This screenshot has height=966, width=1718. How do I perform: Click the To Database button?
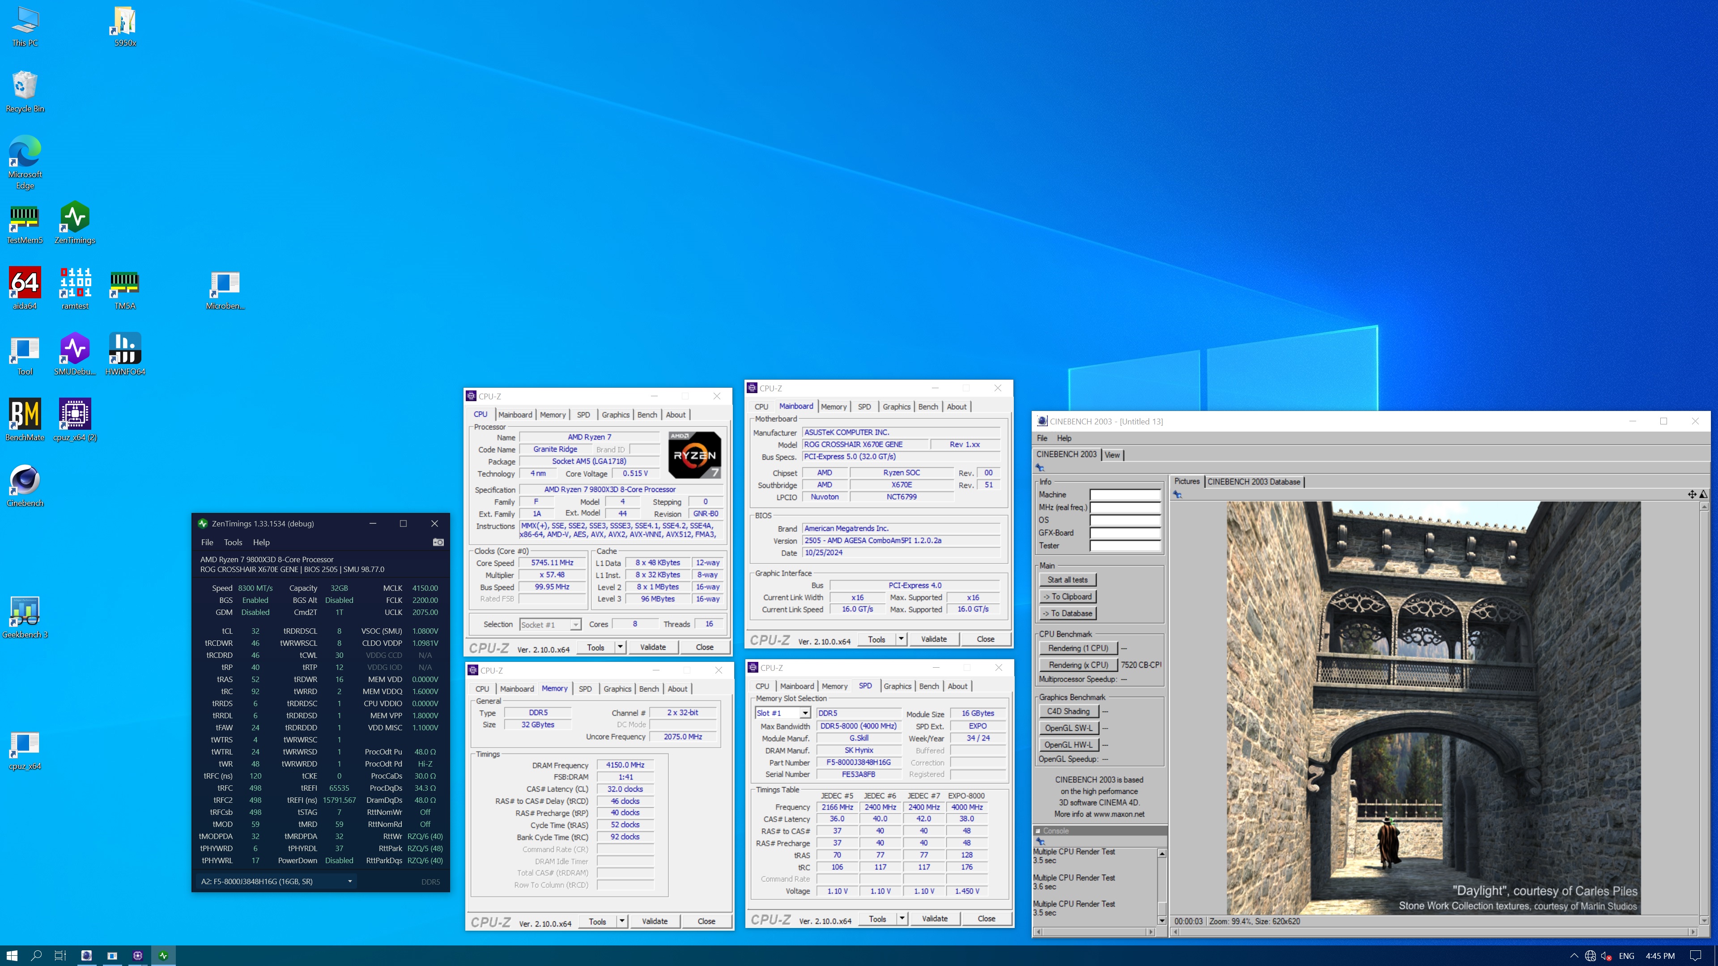[x=1067, y=613]
